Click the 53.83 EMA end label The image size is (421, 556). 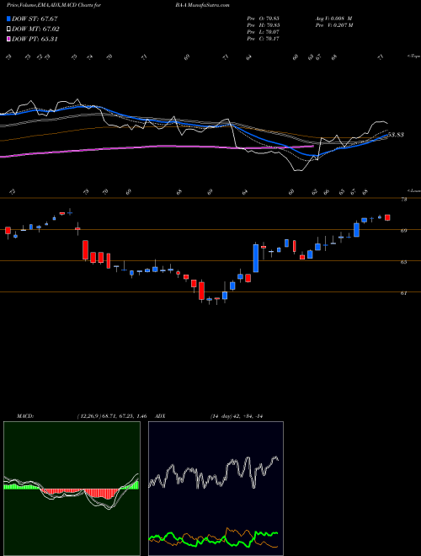396,135
